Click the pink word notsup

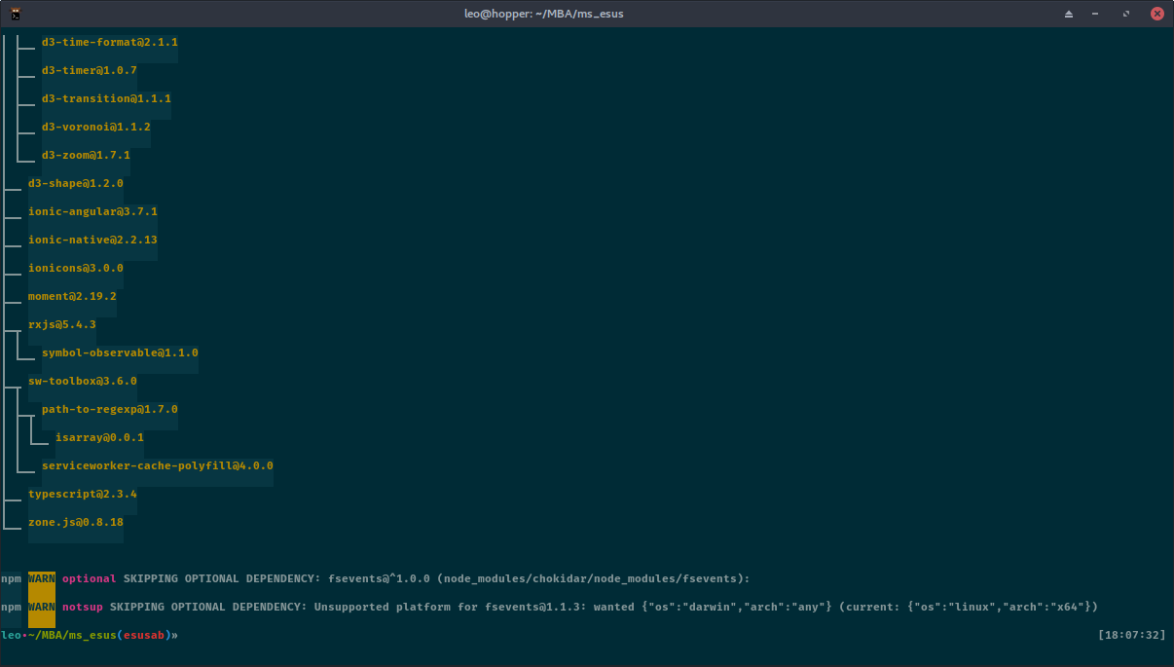point(83,608)
